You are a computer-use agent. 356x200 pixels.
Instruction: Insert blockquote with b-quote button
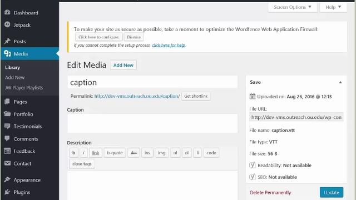[115, 153]
